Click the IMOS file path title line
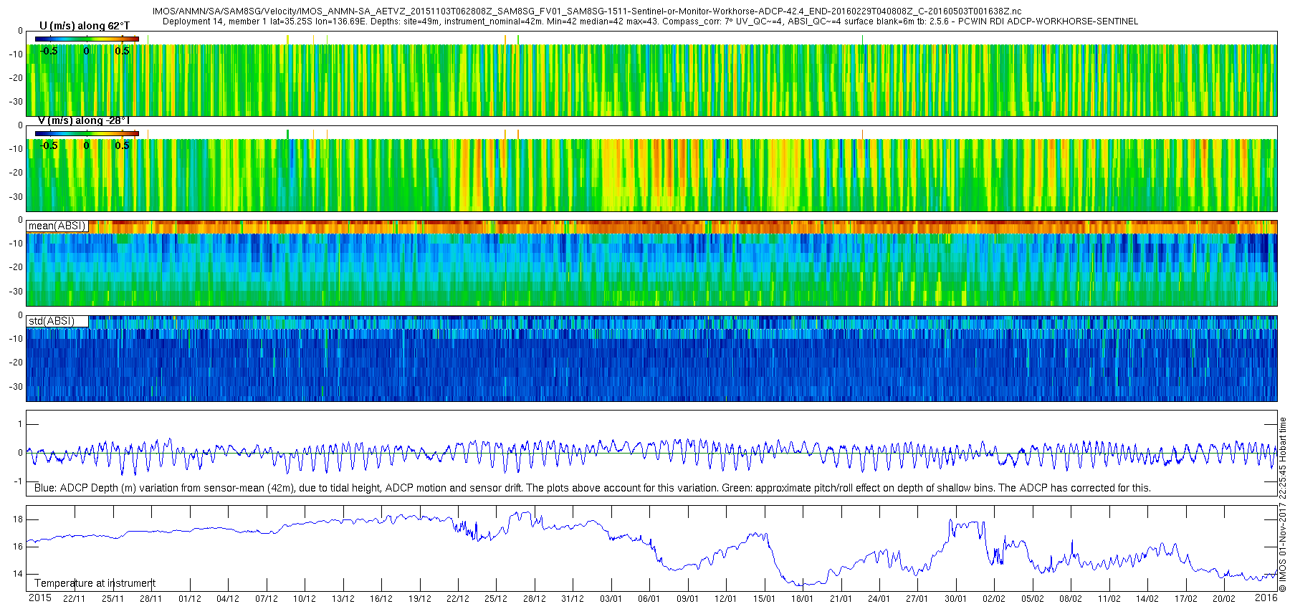The width and height of the screenshot is (1290, 609). click(587, 11)
